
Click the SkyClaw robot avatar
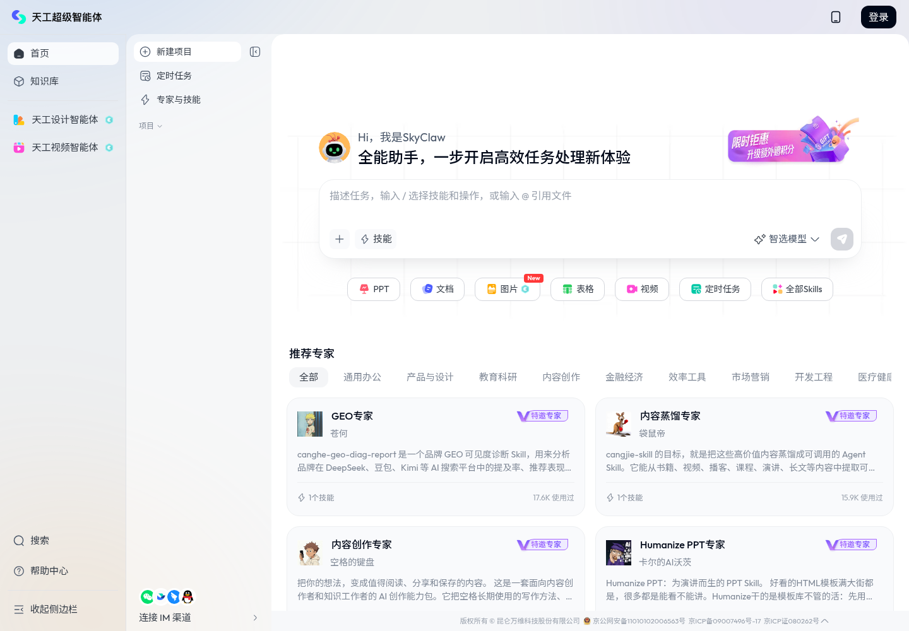coord(335,148)
